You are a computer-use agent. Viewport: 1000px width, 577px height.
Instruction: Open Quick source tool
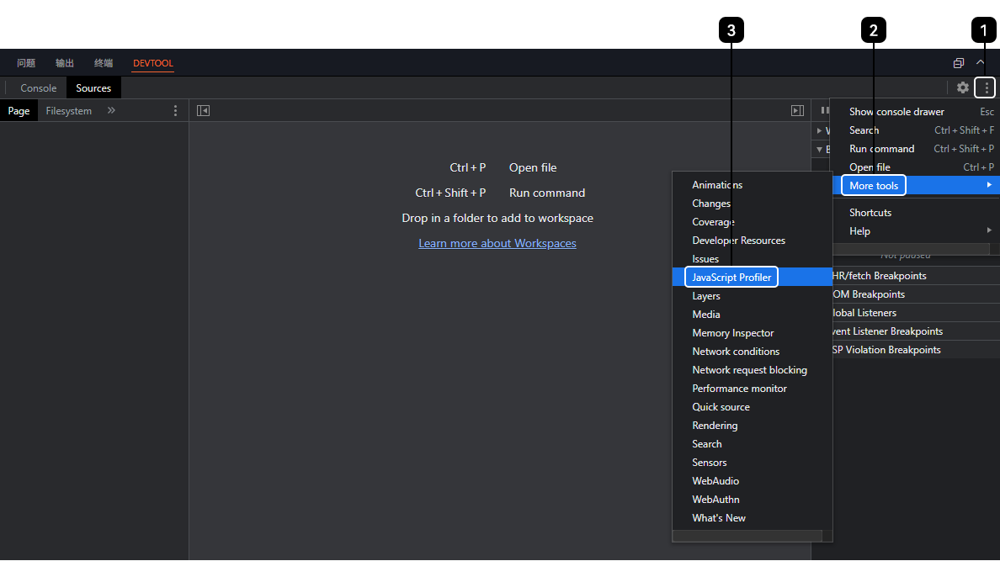pyautogui.click(x=752, y=407)
